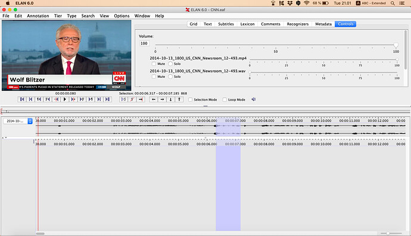Click the mp4 track volume slider handle
The image size is (411, 236).
coord(397,59)
